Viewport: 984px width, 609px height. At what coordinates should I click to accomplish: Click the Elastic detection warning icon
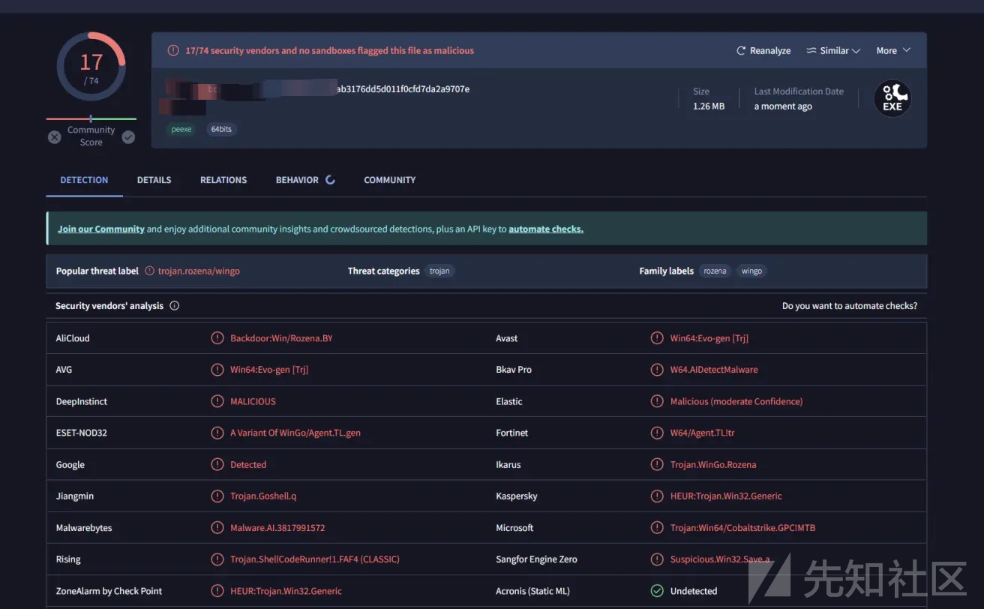click(x=657, y=401)
